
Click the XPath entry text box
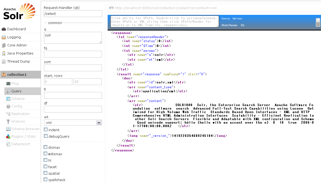(x=165, y=22)
